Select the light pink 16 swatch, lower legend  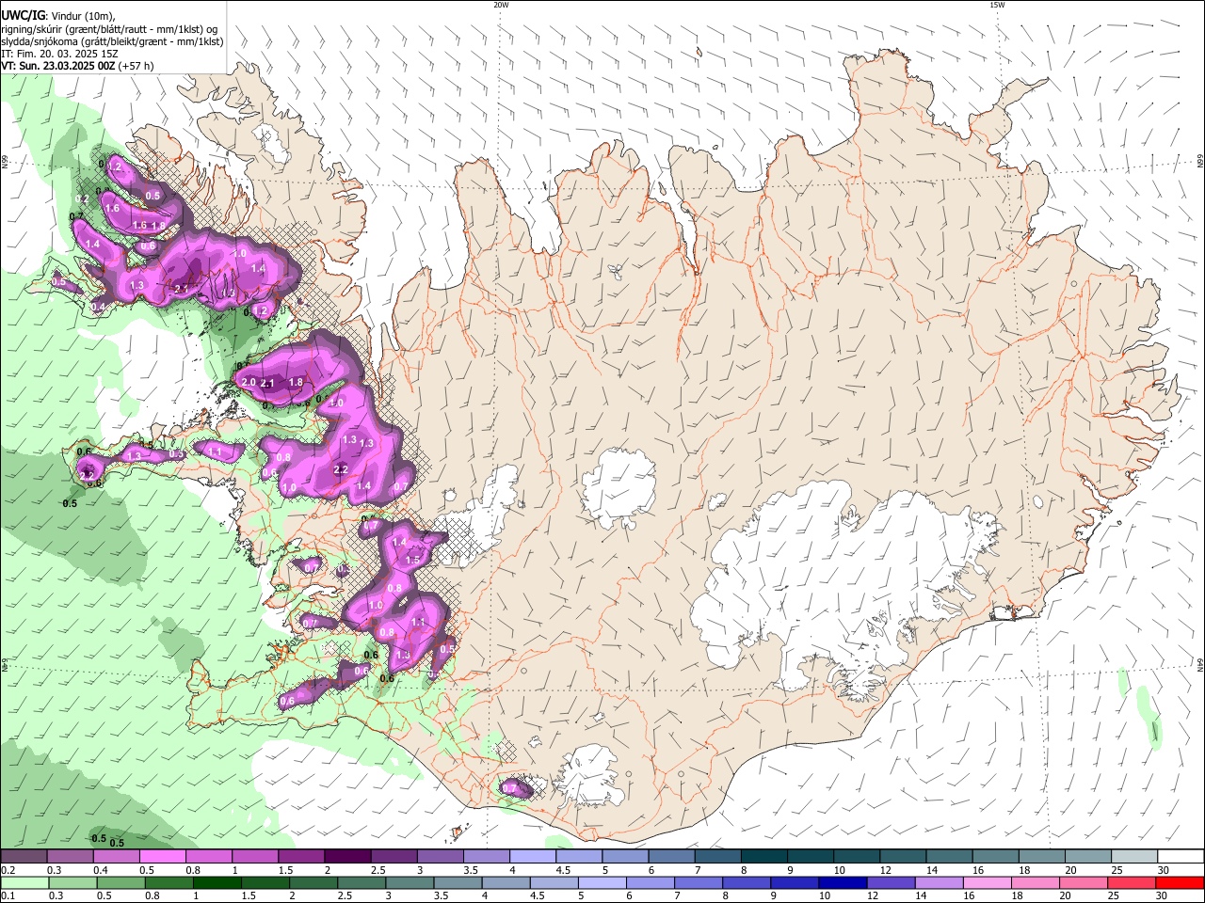986,882
